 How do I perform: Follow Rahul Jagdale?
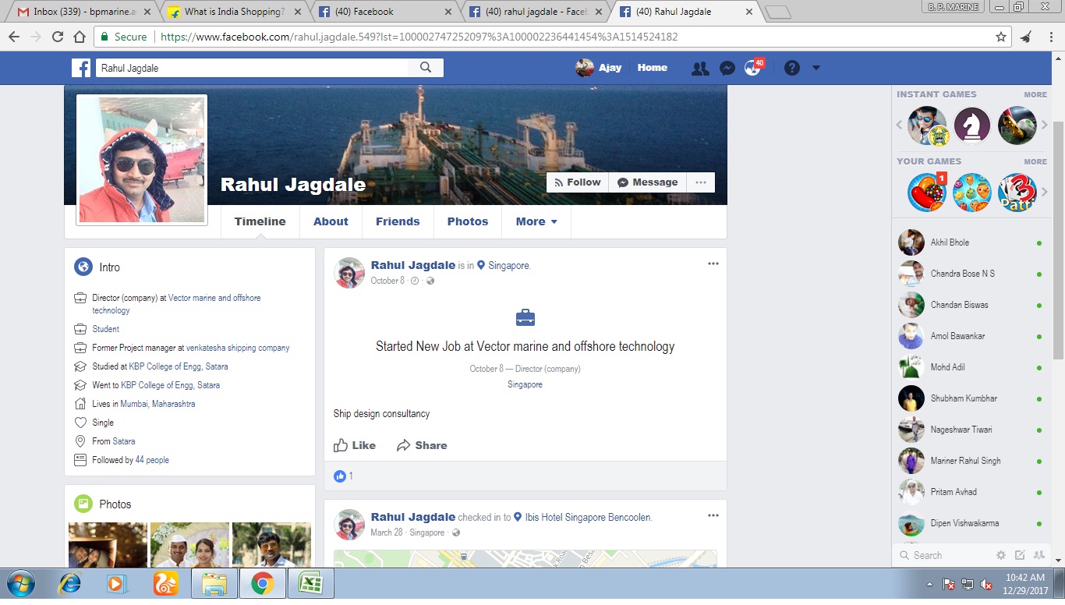(x=577, y=182)
